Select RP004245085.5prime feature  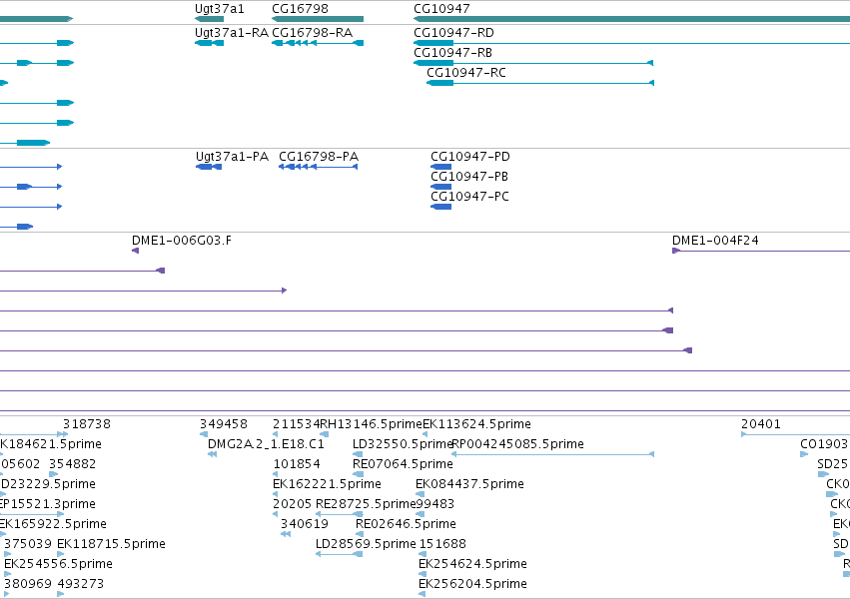tap(553, 454)
